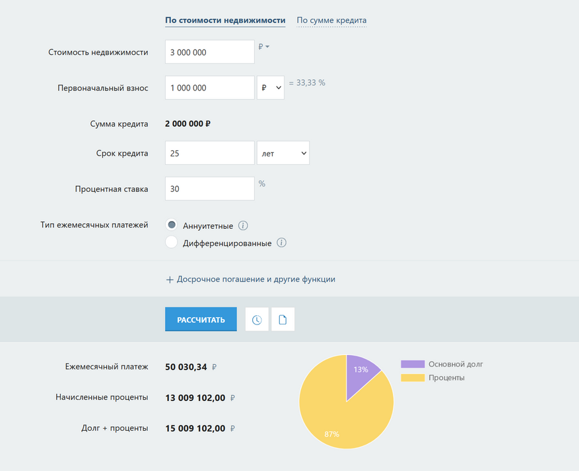
Task: Switch to По сумме кредита tab
Action: pyautogui.click(x=331, y=20)
